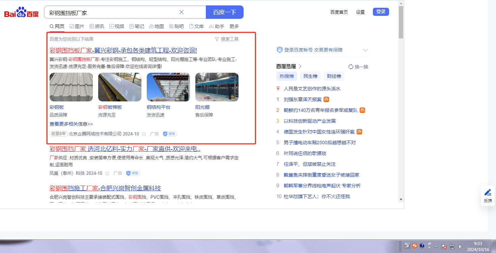Image resolution: width=496 pixels, height=253 pixels.
Task: Click the network connection tray icon
Action: coord(452,247)
